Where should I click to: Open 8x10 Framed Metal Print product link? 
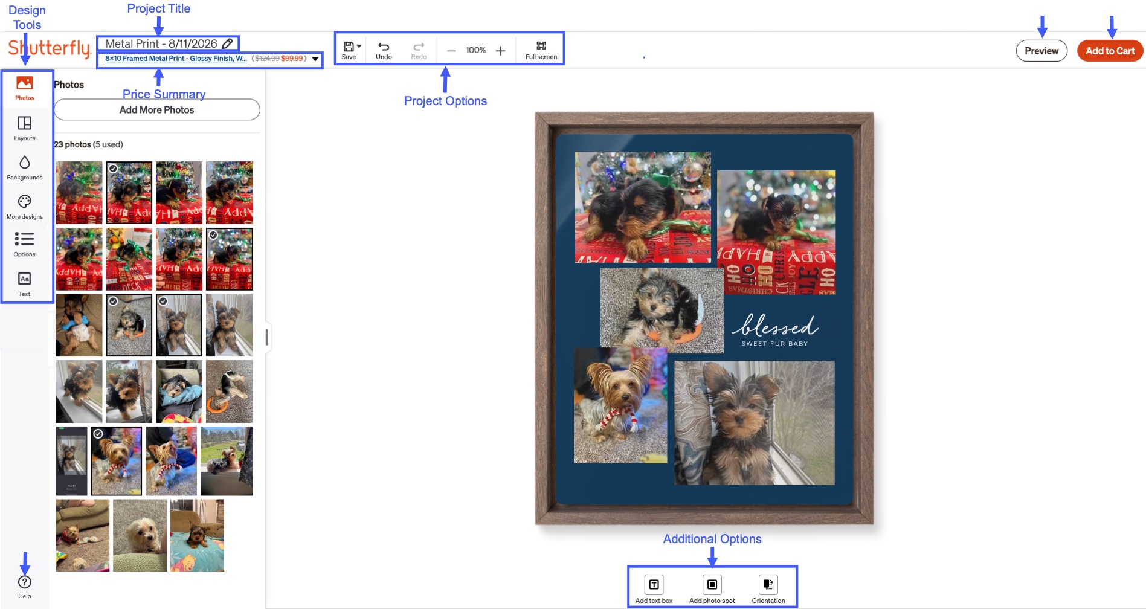pyautogui.click(x=176, y=59)
